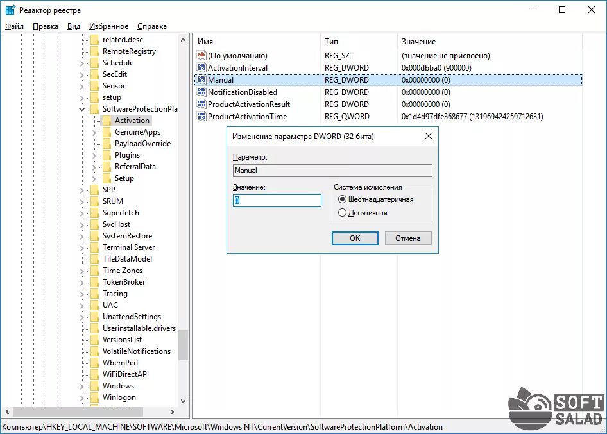The image size is (607, 434).
Task: Click the SoftwareProtectionPlatform folder icon
Action: click(94, 109)
